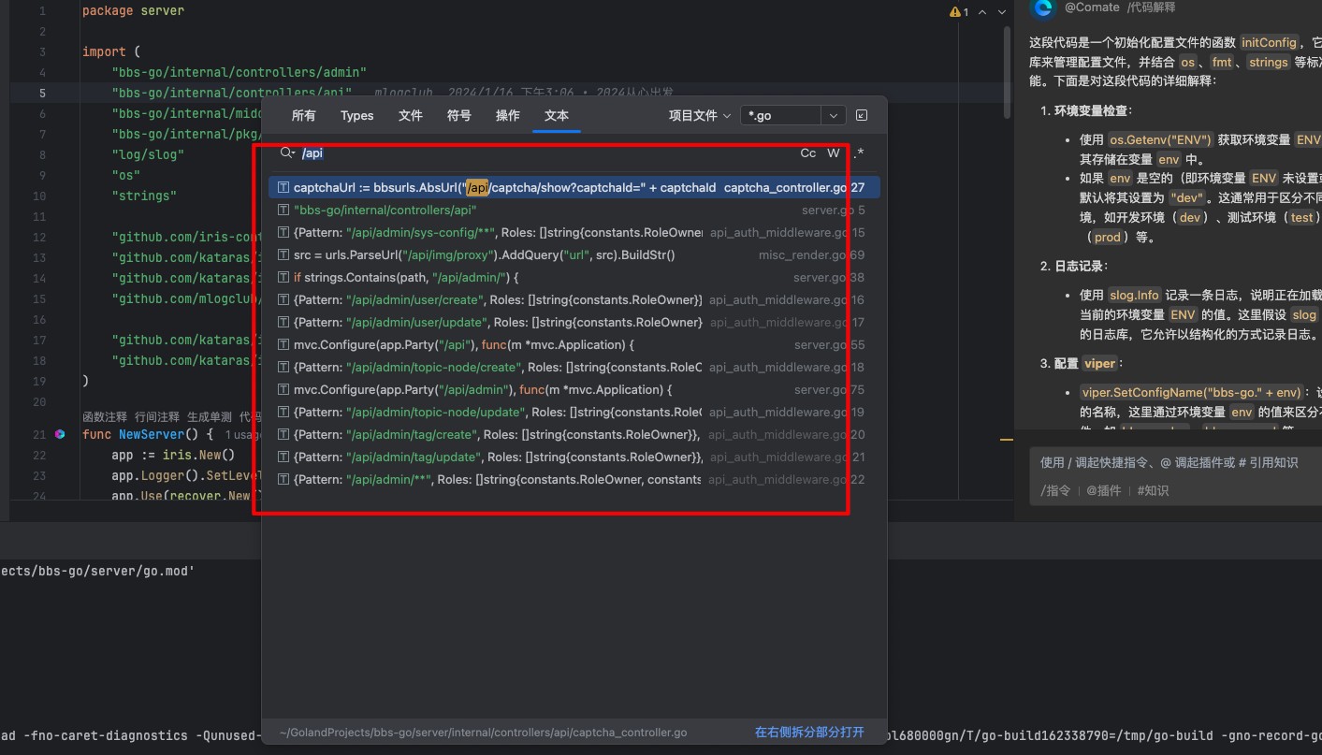Click the warning indicator showing 1 problem

pyautogui.click(x=959, y=12)
